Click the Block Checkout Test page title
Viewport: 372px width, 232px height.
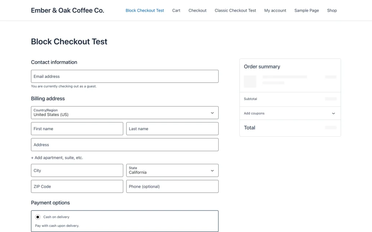[69, 41]
